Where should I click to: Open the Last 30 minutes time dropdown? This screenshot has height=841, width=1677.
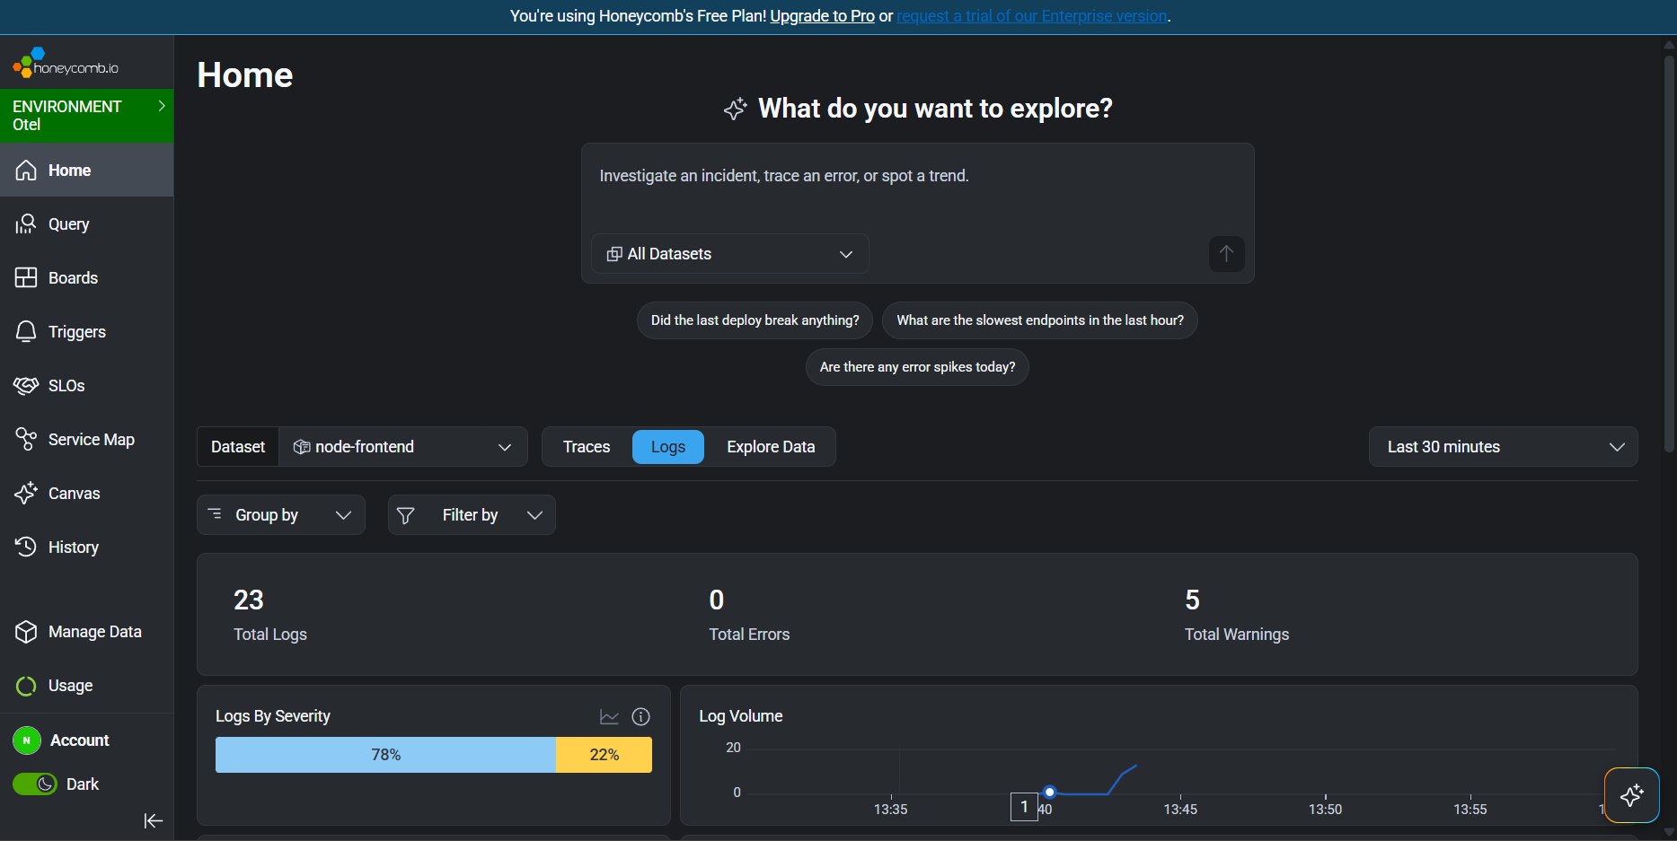point(1503,447)
